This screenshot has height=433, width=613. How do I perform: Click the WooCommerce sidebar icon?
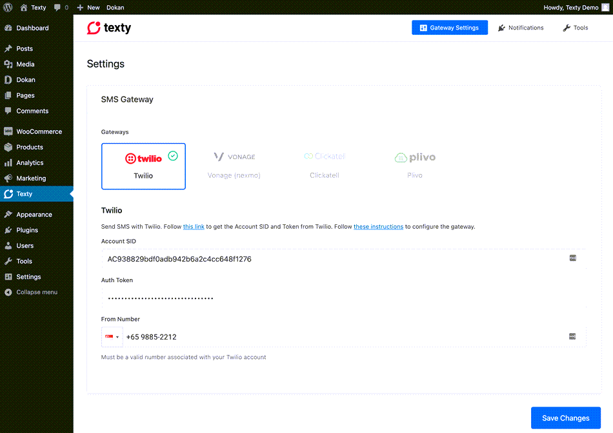8,131
